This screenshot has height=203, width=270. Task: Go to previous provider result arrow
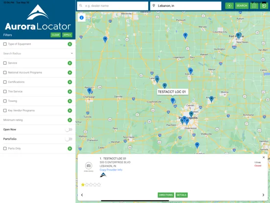click(x=82, y=195)
